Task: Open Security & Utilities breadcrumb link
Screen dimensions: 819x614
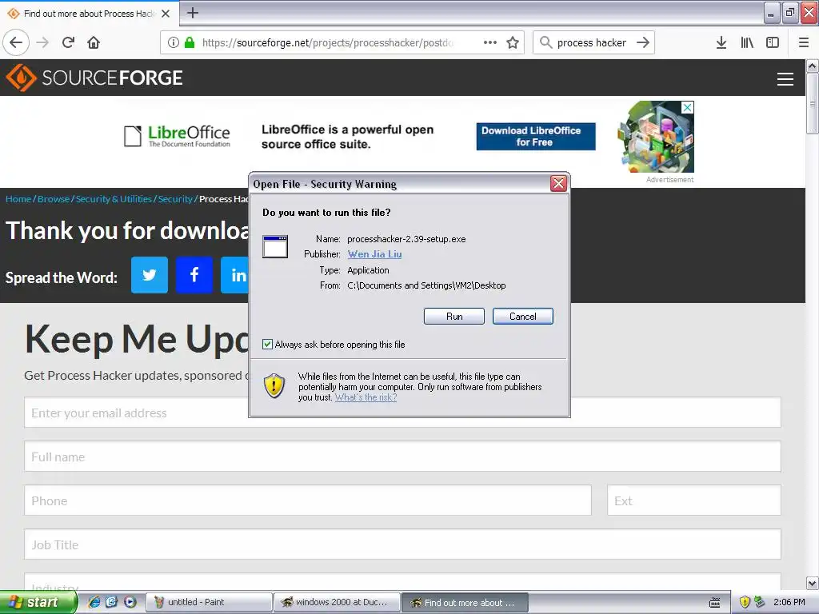Action: [x=114, y=199]
